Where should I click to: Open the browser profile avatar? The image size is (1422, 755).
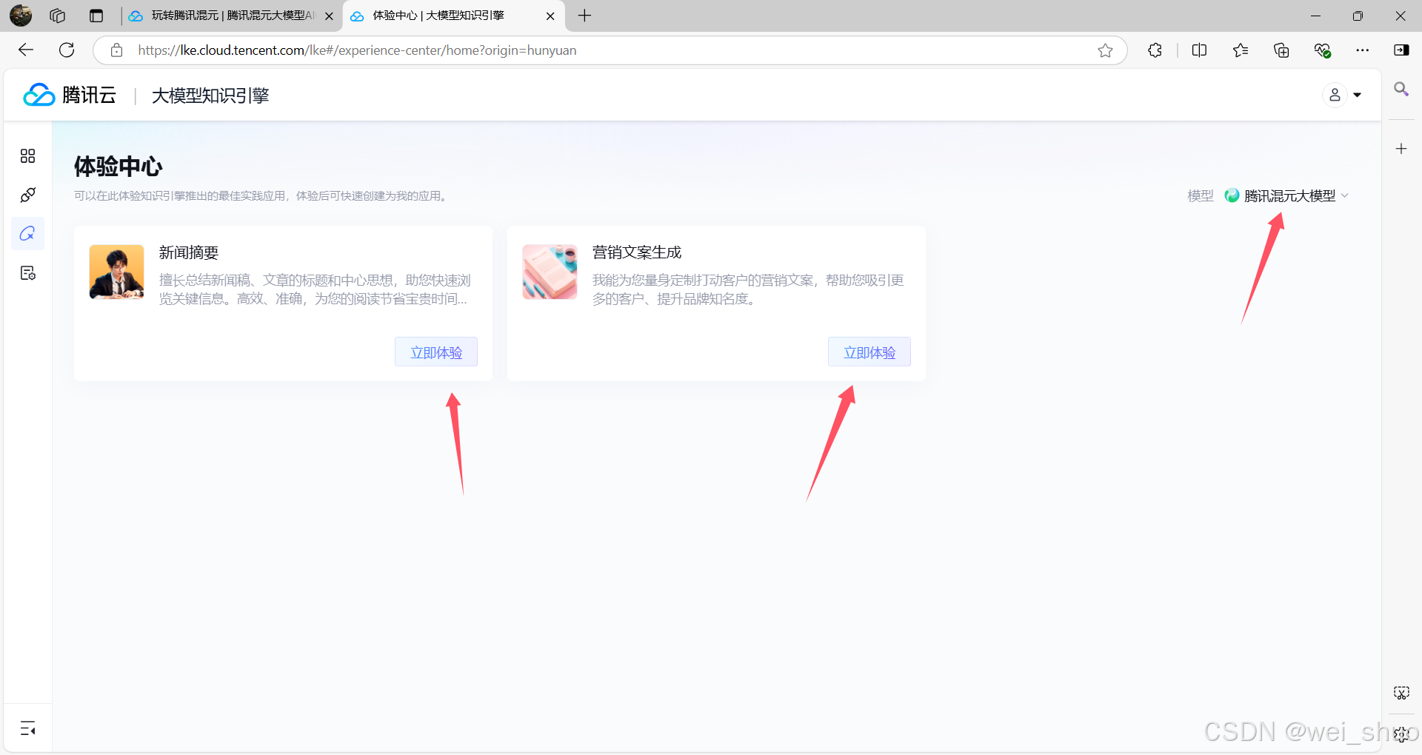coord(21,16)
